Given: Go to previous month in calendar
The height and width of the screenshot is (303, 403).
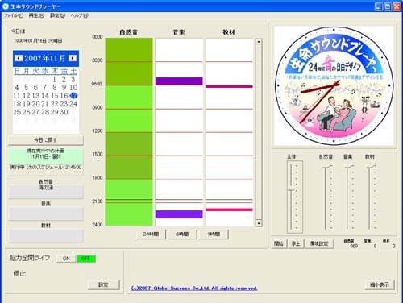Looking at the screenshot, I should [19, 58].
